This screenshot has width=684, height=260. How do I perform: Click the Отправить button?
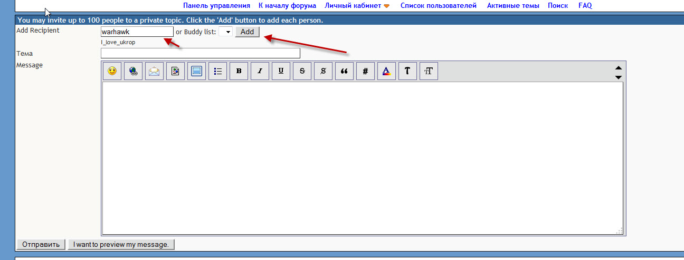(x=41, y=244)
